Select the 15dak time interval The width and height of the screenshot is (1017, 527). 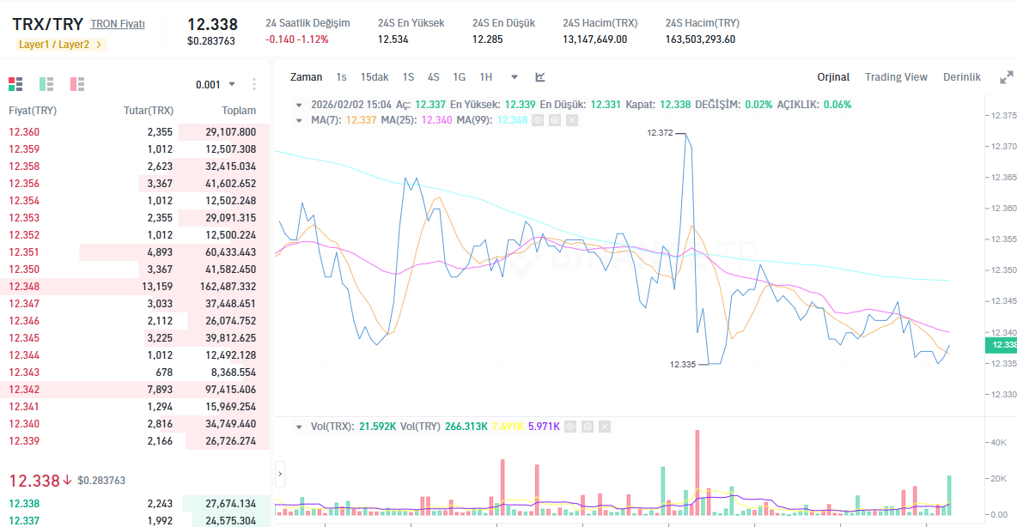coord(375,77)
